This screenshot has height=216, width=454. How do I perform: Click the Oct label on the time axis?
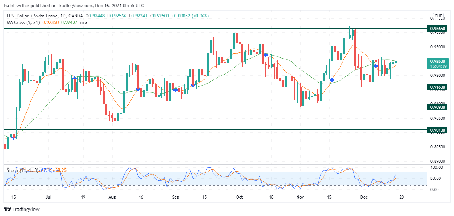tap(239, 197)
